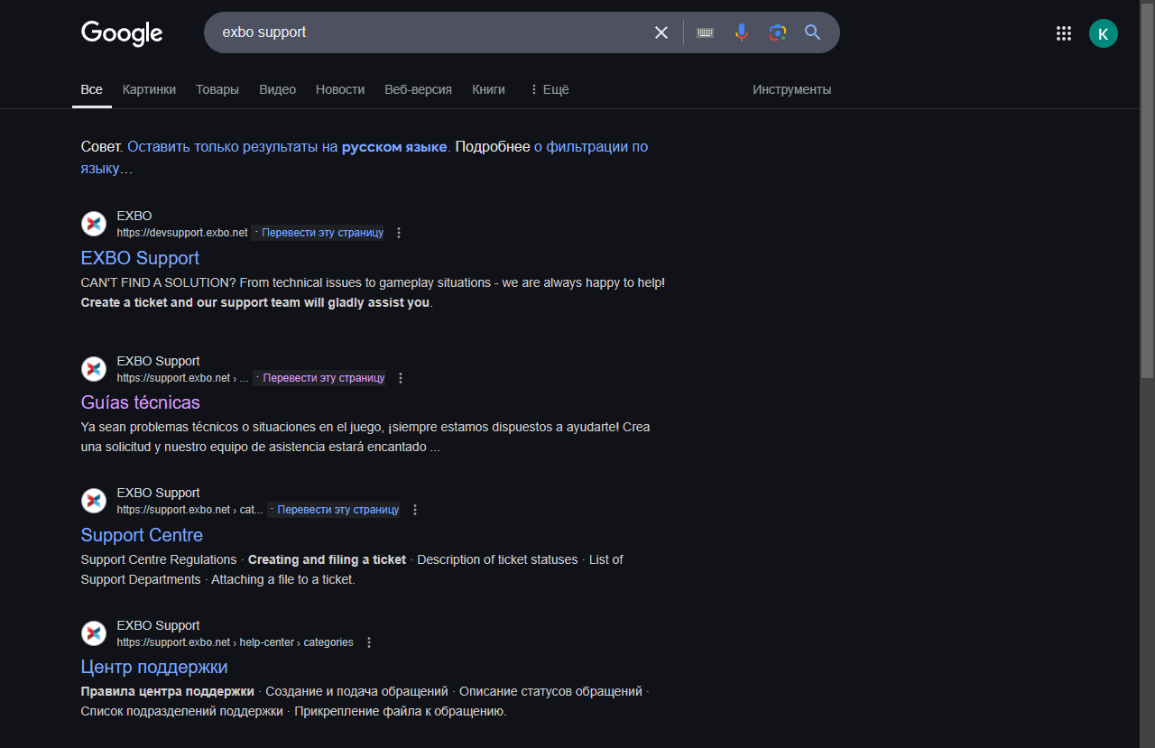1155x748 pixels.
Task: Translate the devsupport.exbo.net page
Action: [x=322, y=233]
